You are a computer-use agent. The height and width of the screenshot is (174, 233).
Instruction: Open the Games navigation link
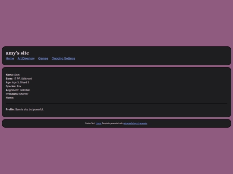pyautogui.click(x=43, y=58)
